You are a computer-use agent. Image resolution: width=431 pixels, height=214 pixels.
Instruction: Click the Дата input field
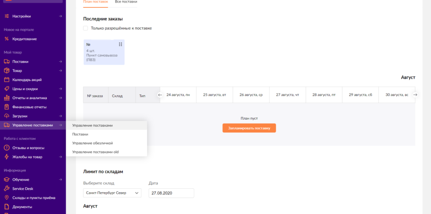[171, 193]
